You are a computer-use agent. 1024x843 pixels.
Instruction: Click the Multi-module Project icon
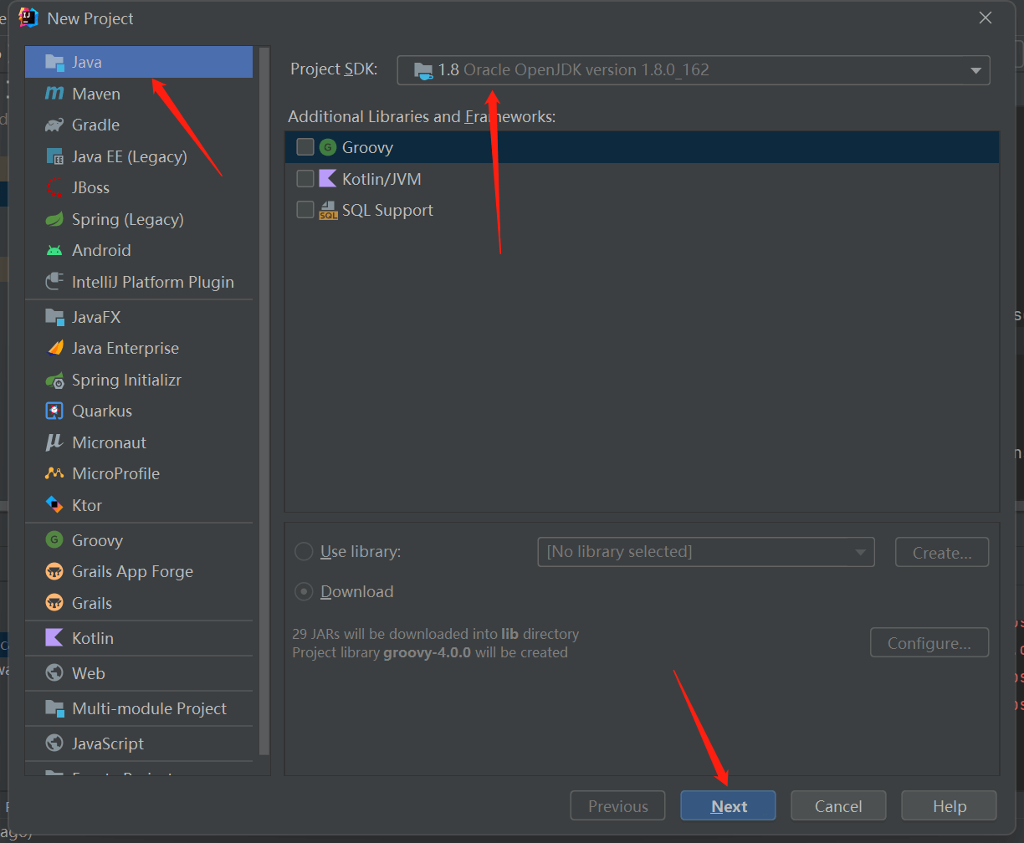54,708
